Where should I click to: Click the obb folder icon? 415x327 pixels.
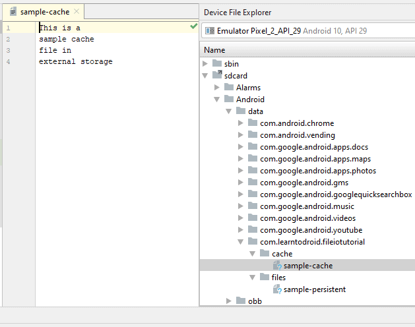click(x=241, y=301)
